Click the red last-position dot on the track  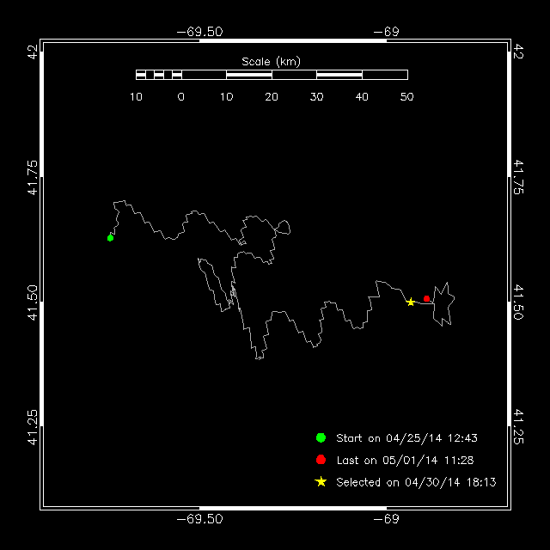(426, 298)
